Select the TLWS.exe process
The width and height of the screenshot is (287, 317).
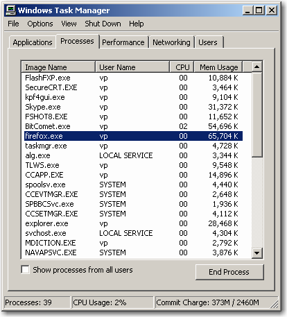[x=133, y=165]
